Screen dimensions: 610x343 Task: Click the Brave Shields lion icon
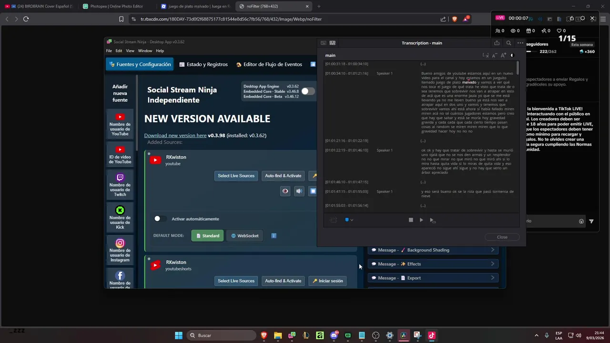click(454, 19)
